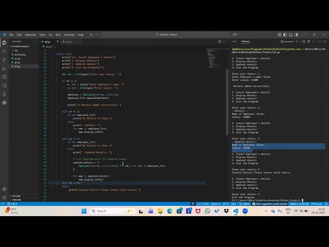Expand the folded code at line 54
This screenshot has height=247, width=329.
pyautogui.click(x=49, y=183)
